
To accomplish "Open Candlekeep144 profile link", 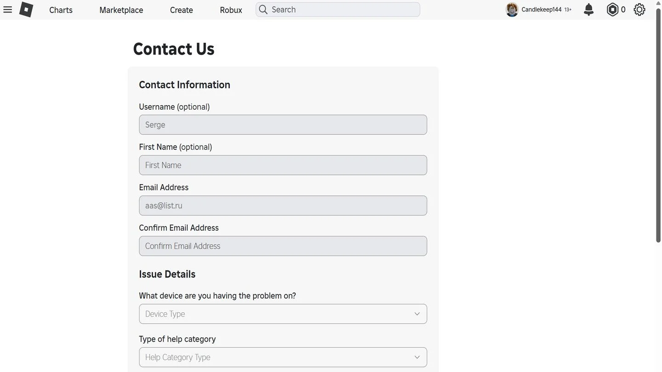I will [542, 10].
